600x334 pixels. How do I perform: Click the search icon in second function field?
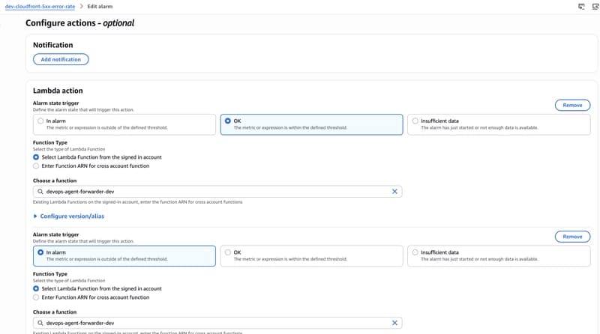[40, 323]
